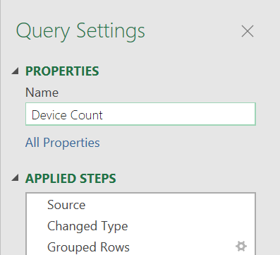
Task: Close the Query Settings pane
Action: [248, 31]
